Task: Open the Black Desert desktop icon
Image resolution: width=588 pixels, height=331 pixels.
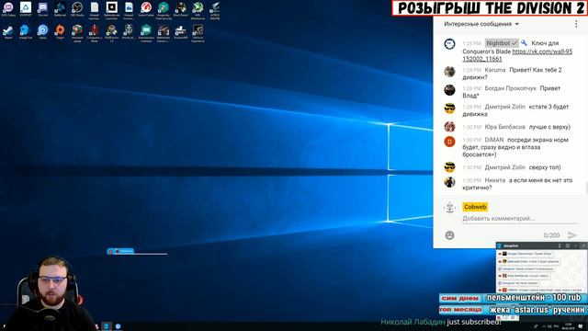Action: 180,9
